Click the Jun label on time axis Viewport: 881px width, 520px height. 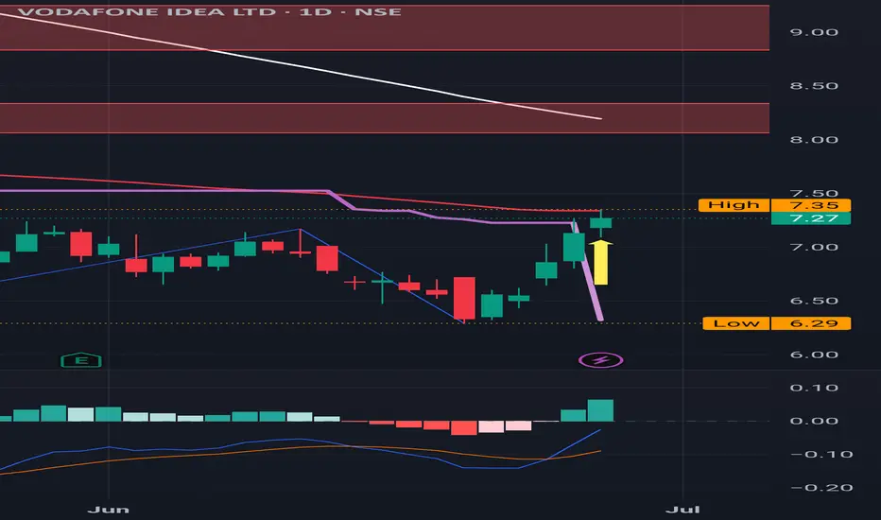point(109,510)
